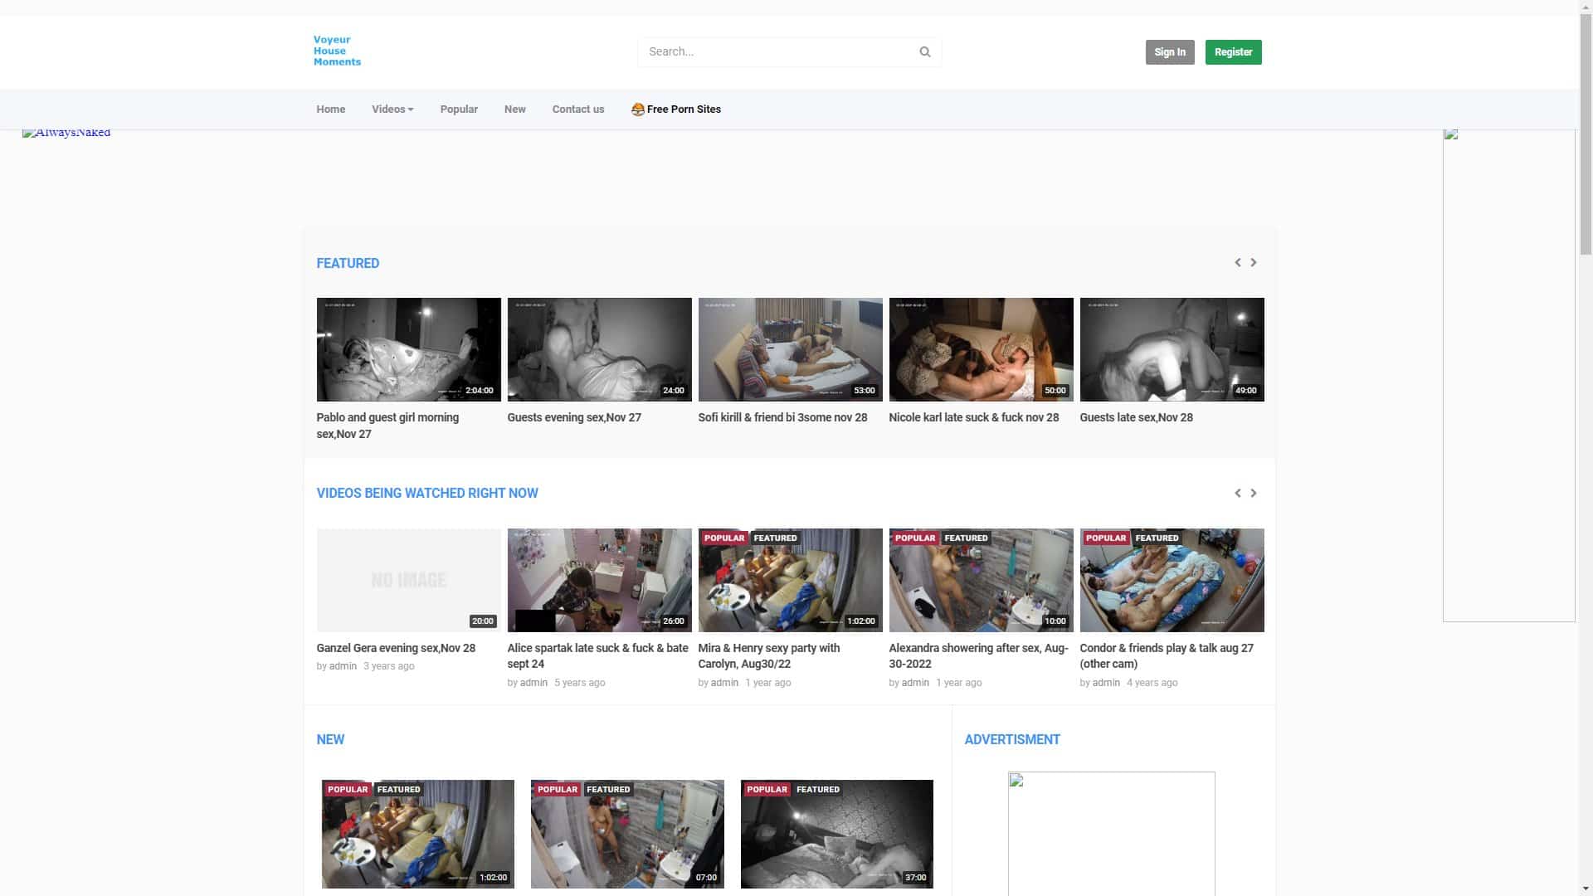The height and width of the screenshot is (896, 1593).
Task: Click the Sign In button
Action: click(x=1170, y=51)
